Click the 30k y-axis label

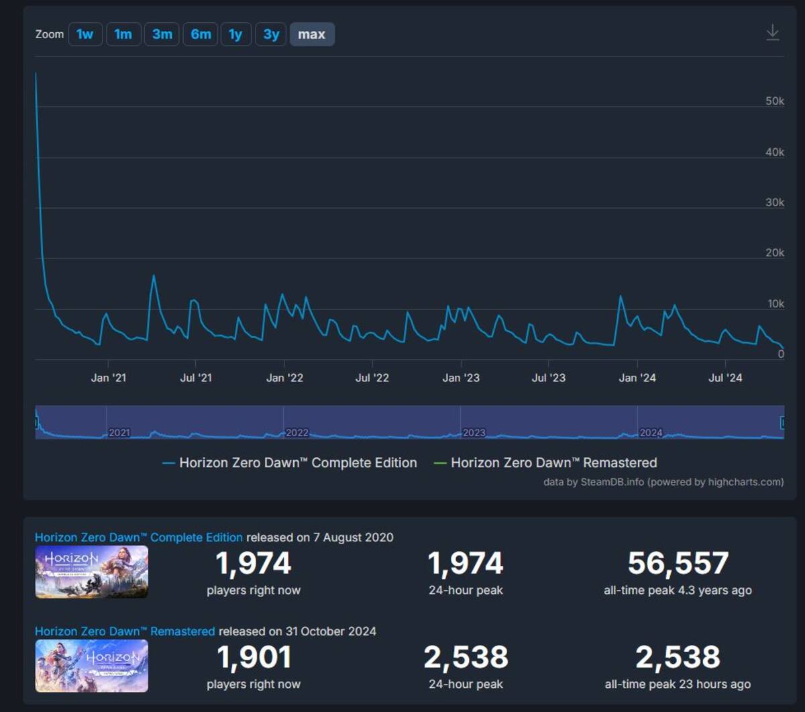click(775, 203)
